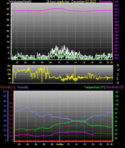The image size is (125, 148).
Task: Click the 45 mph windspeed scale value
Action: [8, 9]
